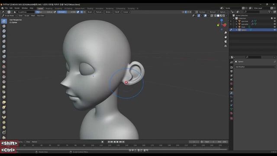Open the Add Modifier dropdown
Screen dimensions: 277x156
(x=255, y=67)
